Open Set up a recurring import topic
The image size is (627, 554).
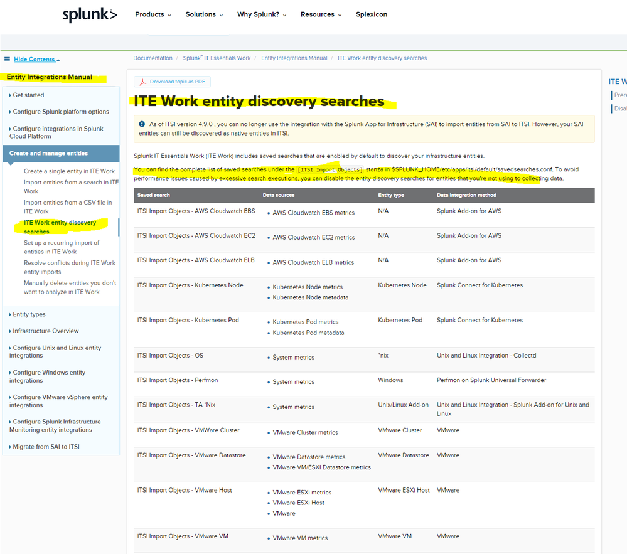click(62, 247)
